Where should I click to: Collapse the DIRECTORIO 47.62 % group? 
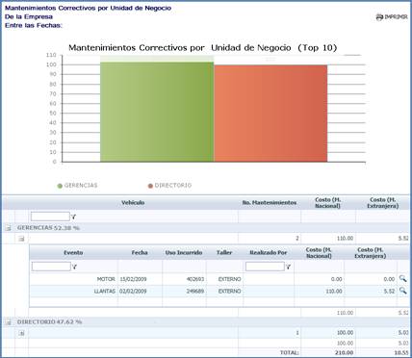click(x=9, y=322)
